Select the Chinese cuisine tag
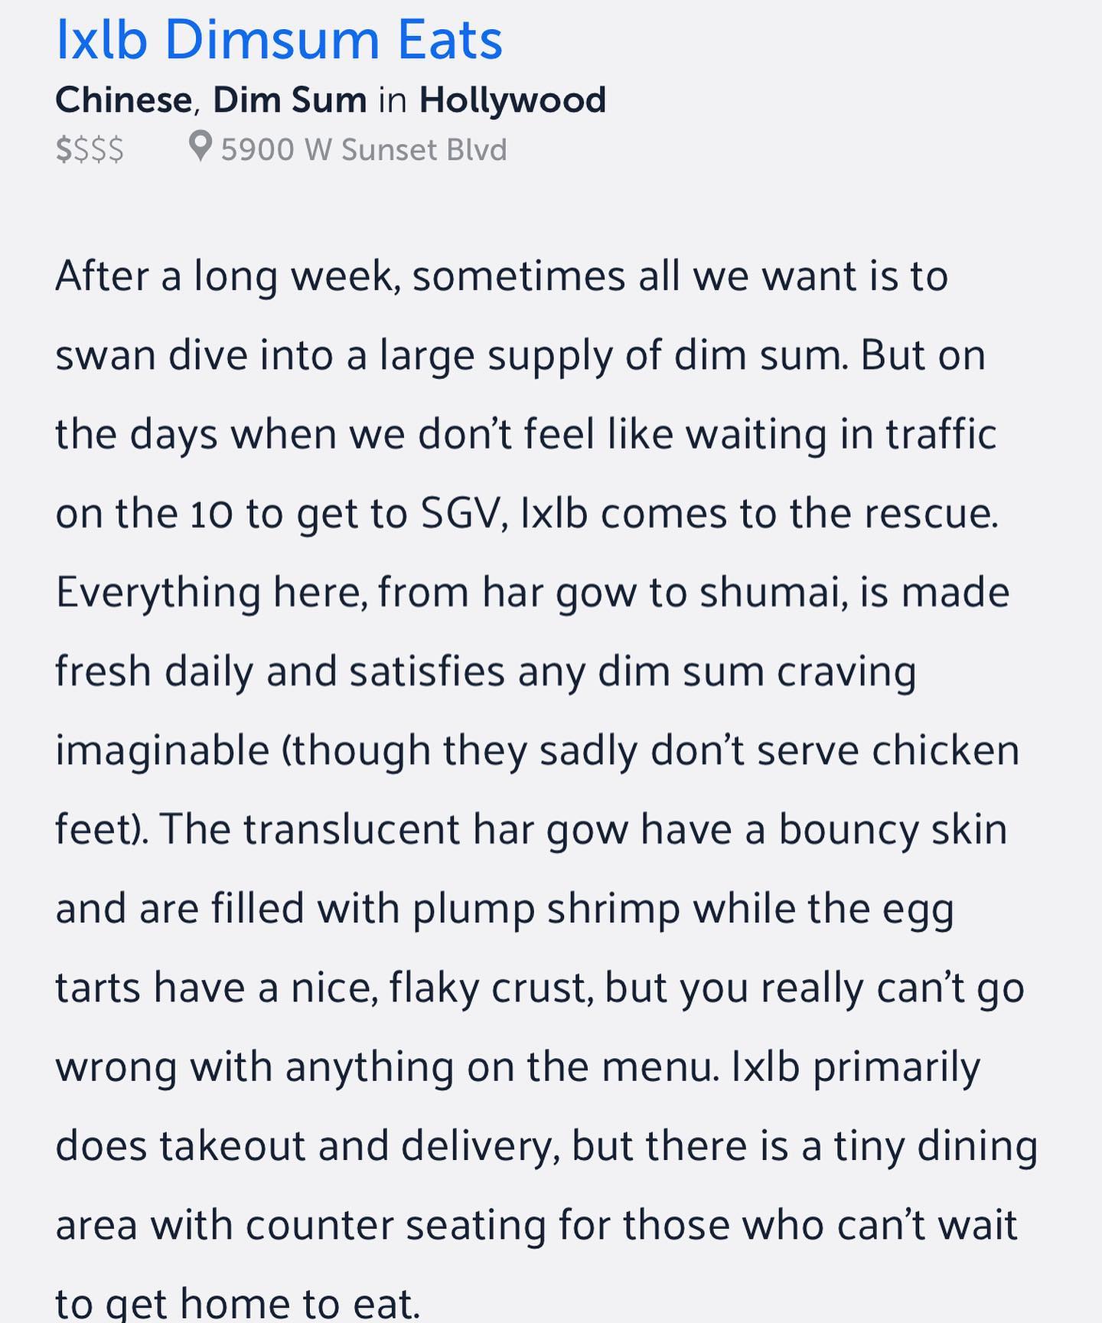Screen dimensions: 1102x1323 124,100
